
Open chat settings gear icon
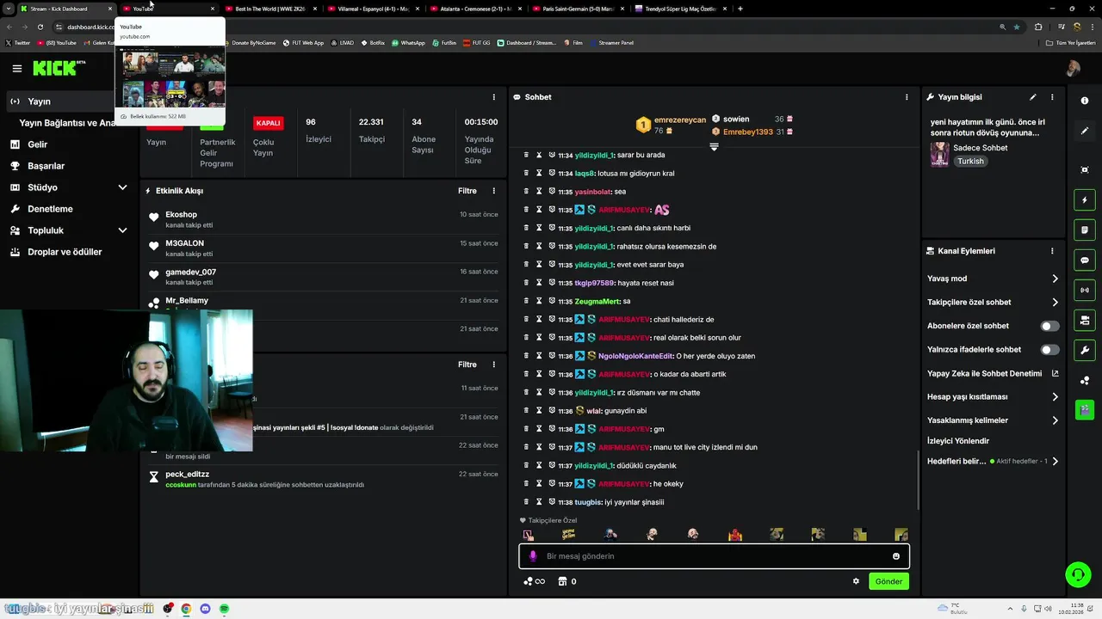click(x=856, y=581)
